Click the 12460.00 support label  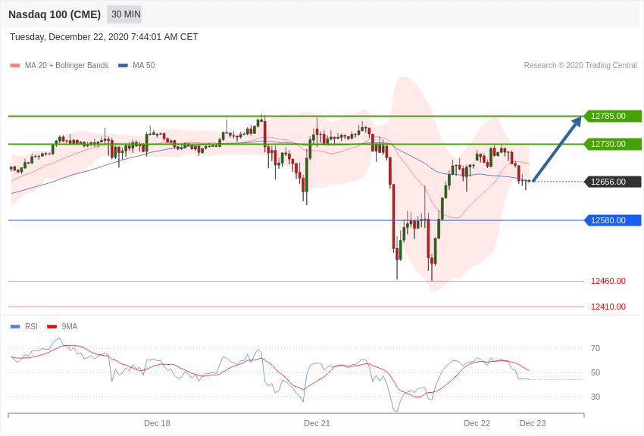[x=608, y=281]
